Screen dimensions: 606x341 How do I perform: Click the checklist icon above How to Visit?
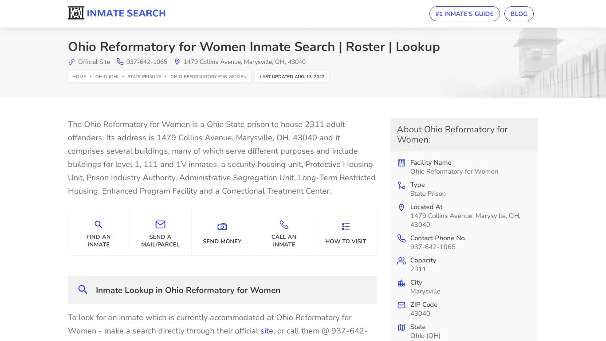346,226
